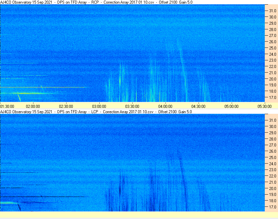Image resolution: width=278 pixels, height=219 pixels.
Task: Select the 03:30:00 time axis label
Action: click(132, 107)
